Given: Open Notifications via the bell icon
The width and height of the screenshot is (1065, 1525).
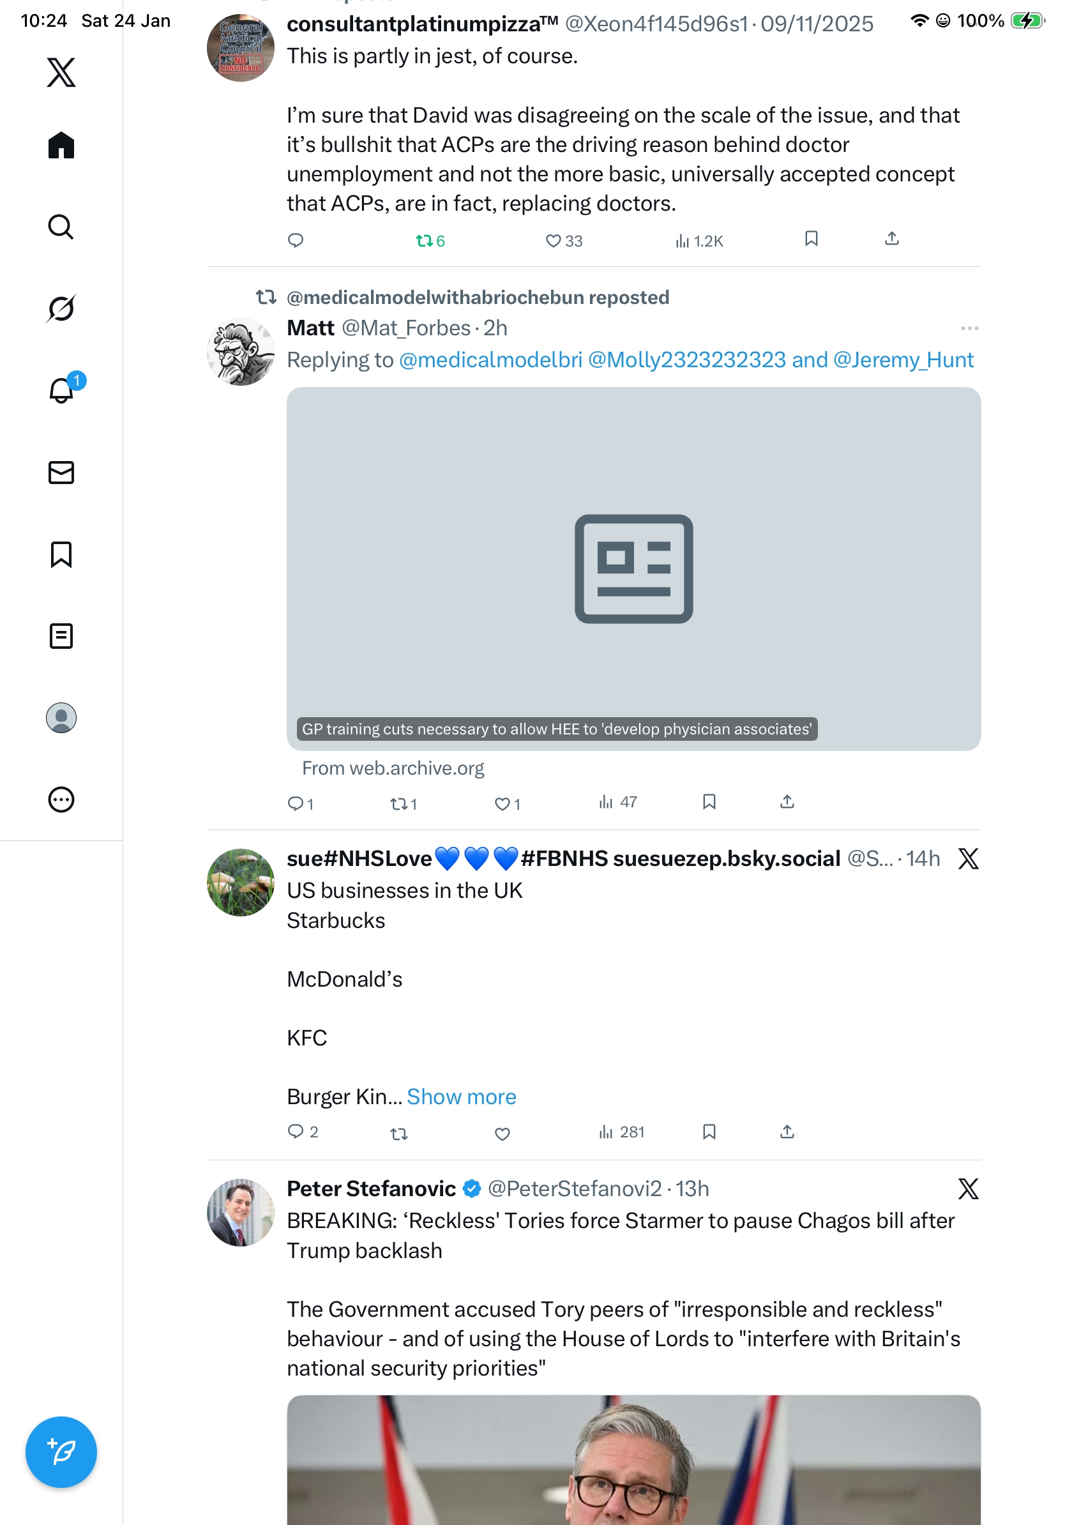Looking at the screenshot, I should [x=61, y=391].
